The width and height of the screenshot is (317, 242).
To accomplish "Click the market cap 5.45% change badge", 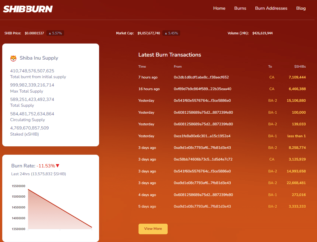I will 171,33.
